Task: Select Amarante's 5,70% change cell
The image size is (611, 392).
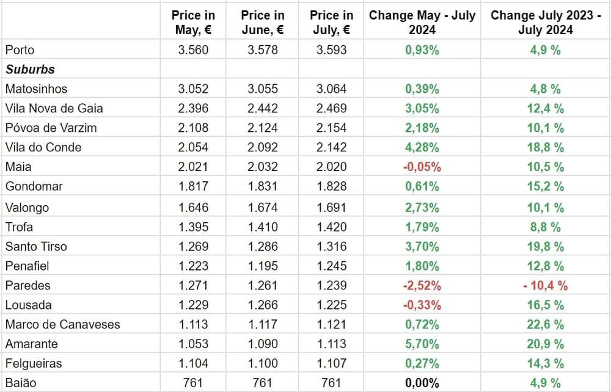Action: (x=422, y=344)
